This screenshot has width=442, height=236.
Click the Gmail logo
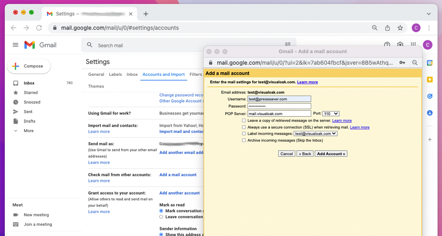(40, 45)
